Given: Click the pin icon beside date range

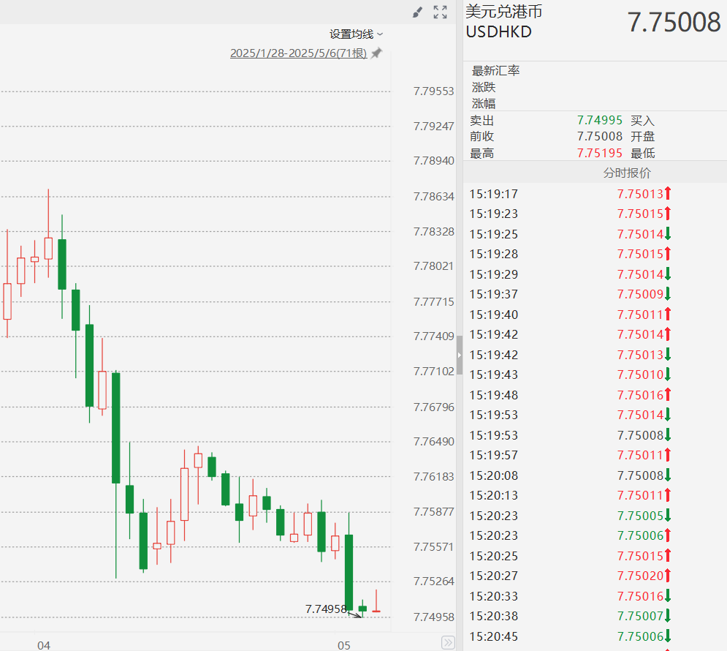Looking at the screenshot, I should (376, 53).
